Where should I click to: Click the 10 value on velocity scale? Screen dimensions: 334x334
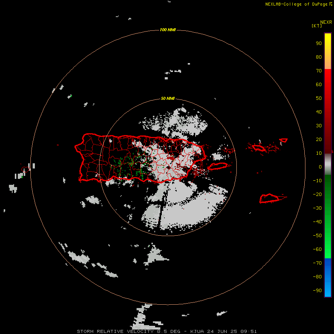pyautogui.click(x=319, y=153)
